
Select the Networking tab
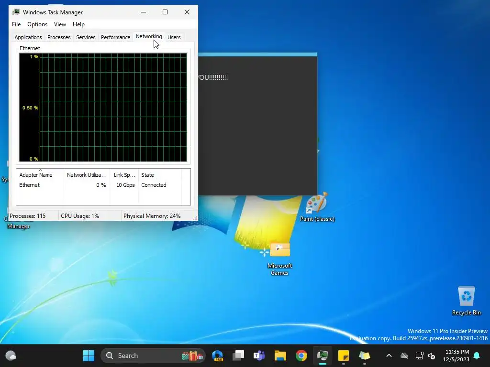[149, 36]
